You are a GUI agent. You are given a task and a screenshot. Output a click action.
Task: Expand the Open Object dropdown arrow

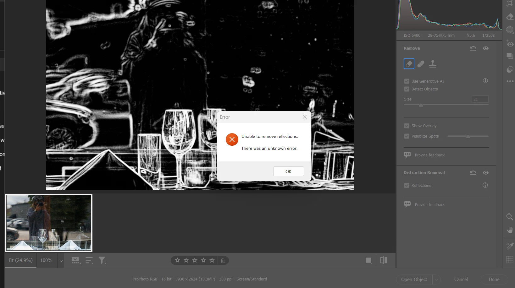[436, 280]
